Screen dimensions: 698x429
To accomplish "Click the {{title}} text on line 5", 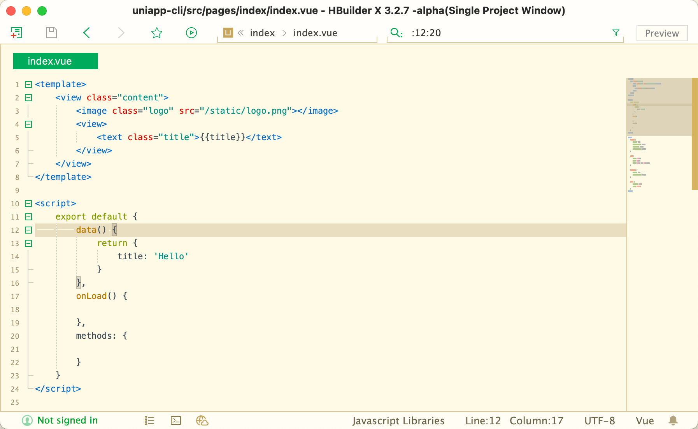I will pyautogui.click(x=223, y=137).
